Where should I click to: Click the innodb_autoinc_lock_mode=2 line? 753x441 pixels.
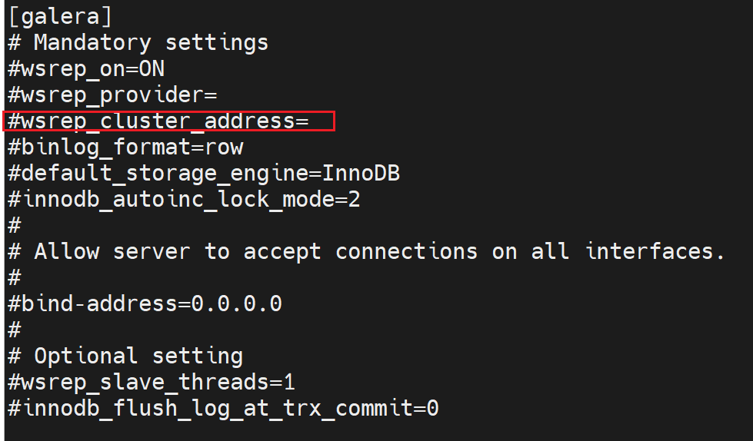[x=184, y=200]
